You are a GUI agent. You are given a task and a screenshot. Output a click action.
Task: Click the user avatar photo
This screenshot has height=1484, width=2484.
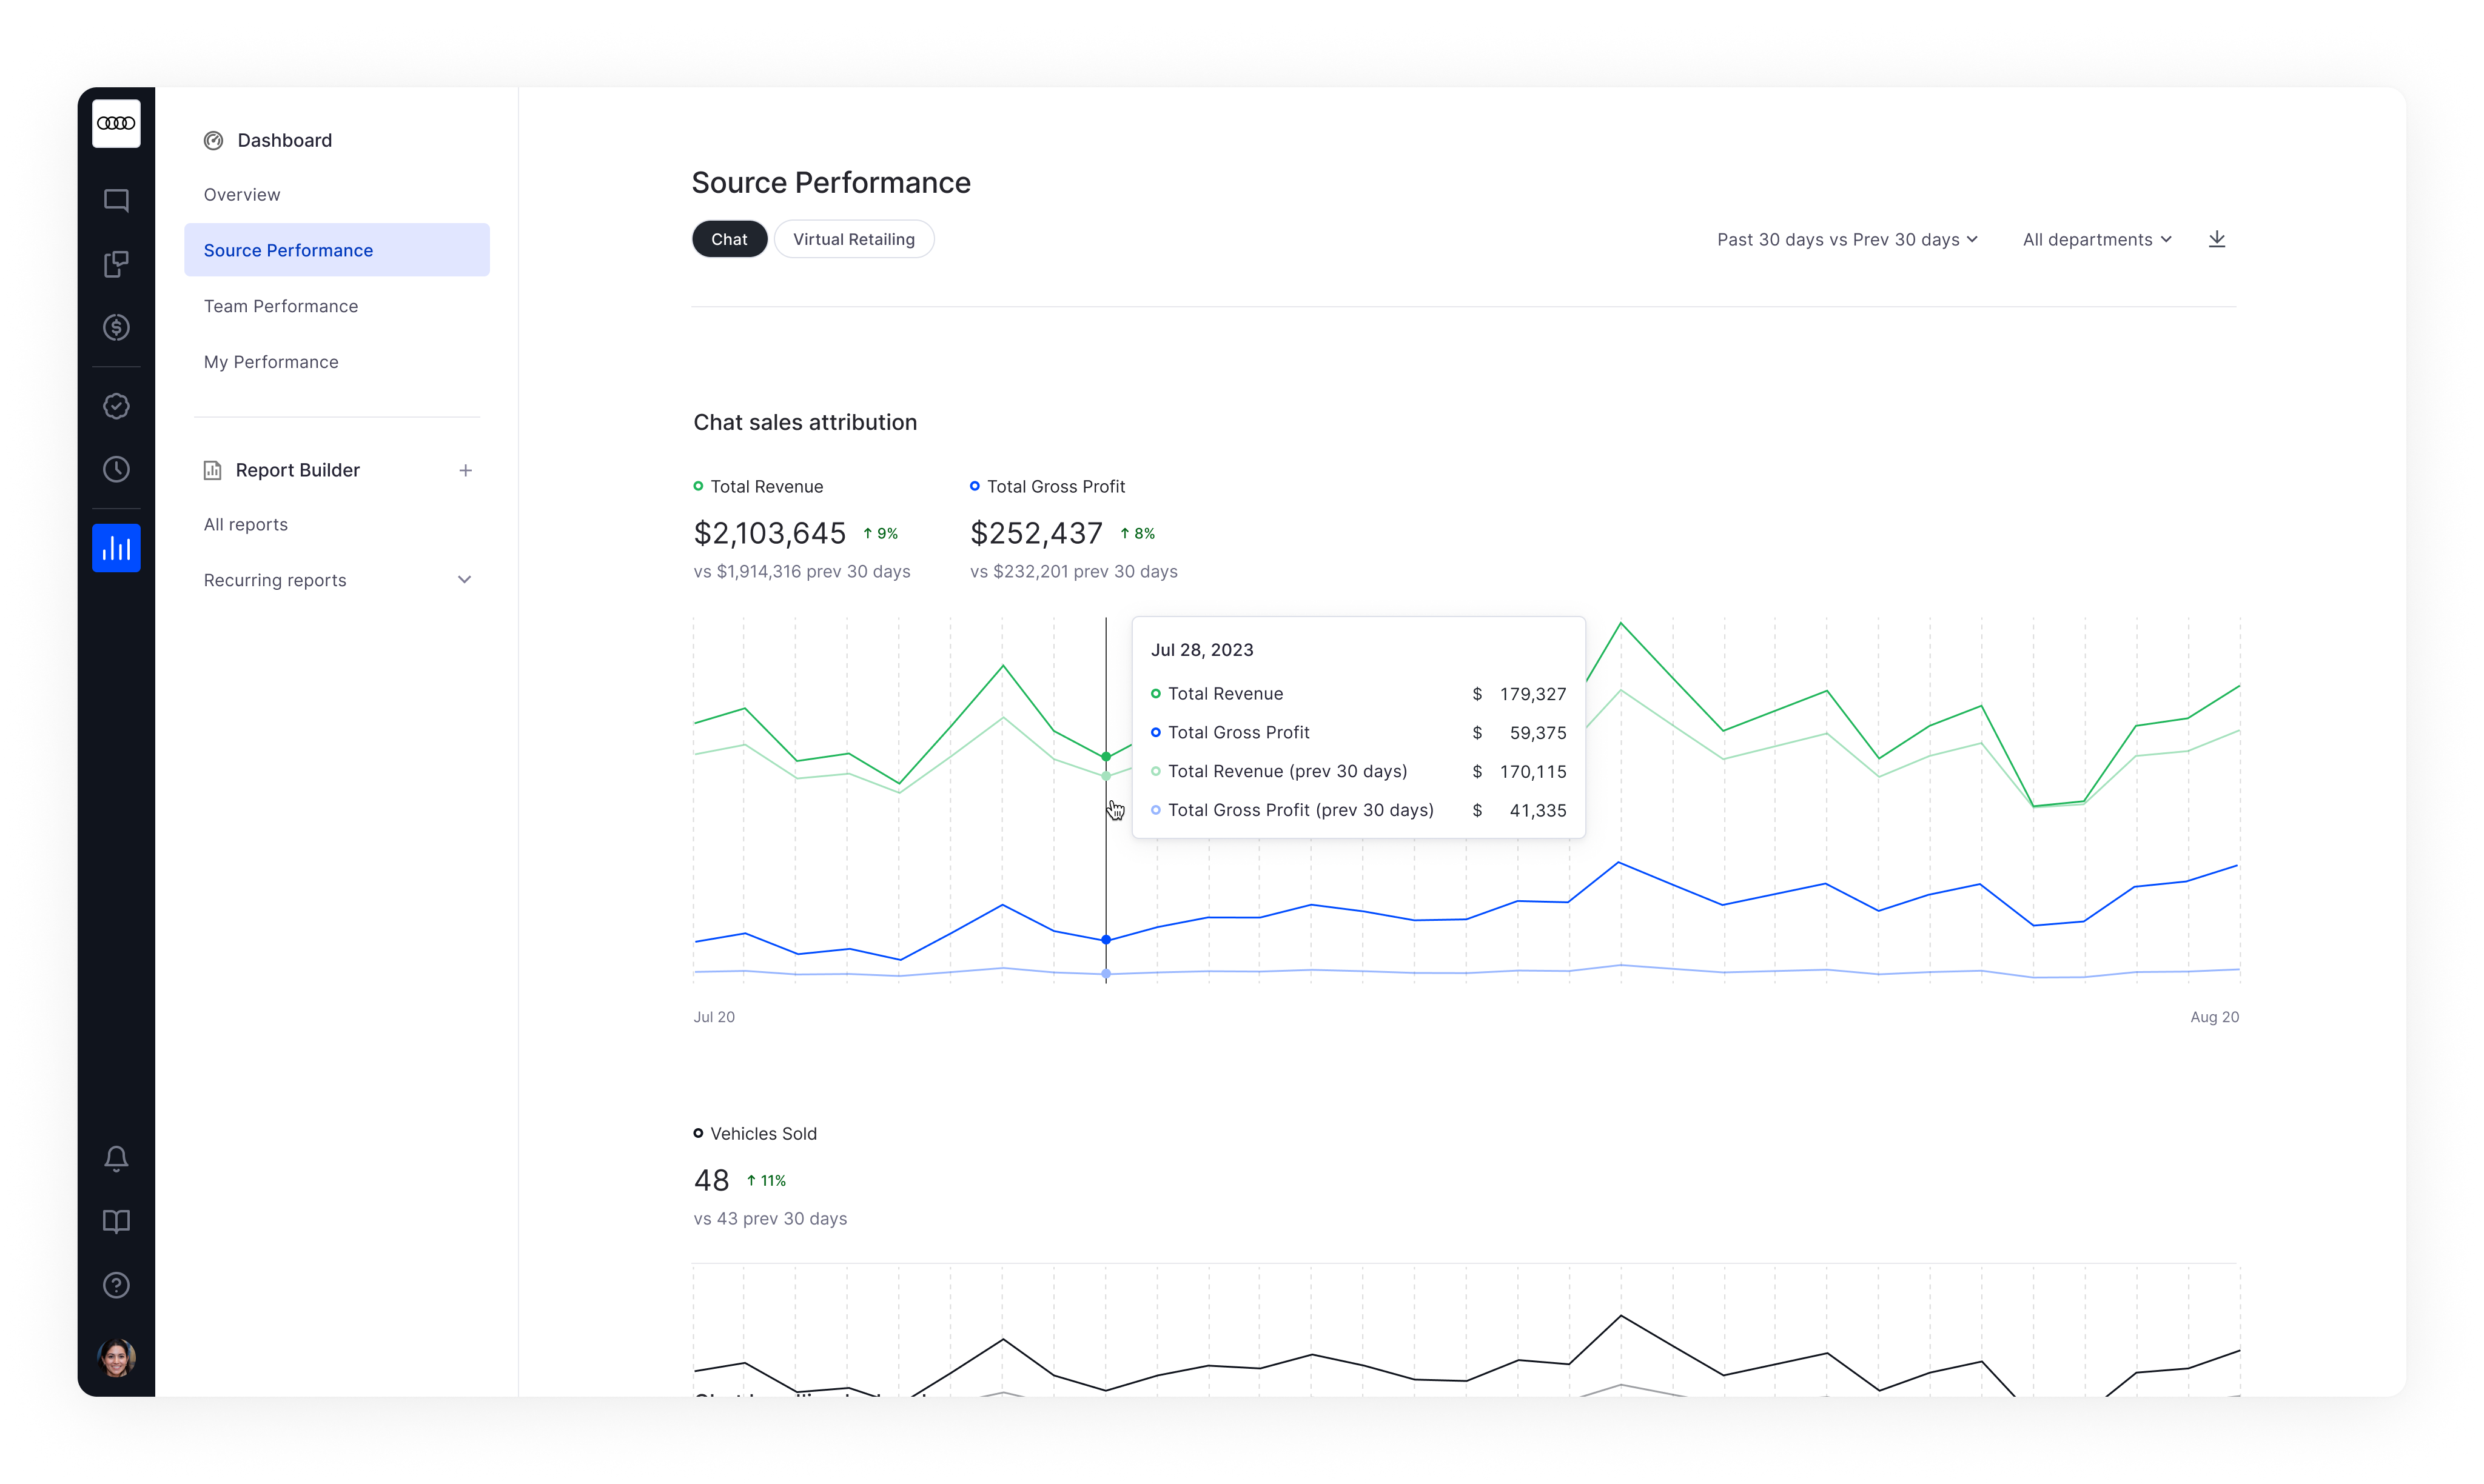[116, 1358]
